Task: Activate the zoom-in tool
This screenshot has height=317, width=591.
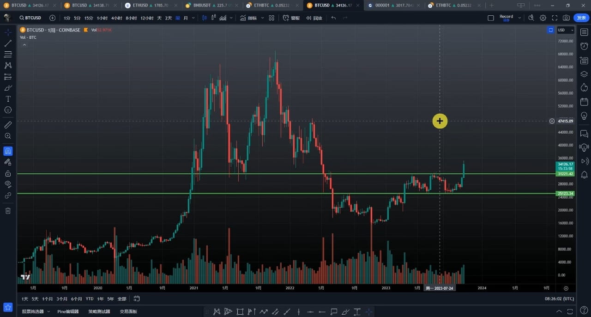Action: coord(8,136)
